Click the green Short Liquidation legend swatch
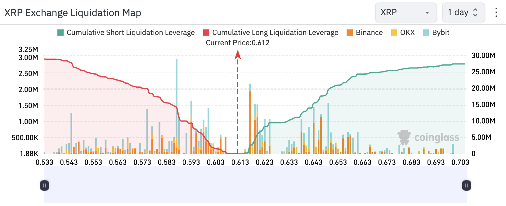Viewport: 506px width, 206px height. [60, 33]
